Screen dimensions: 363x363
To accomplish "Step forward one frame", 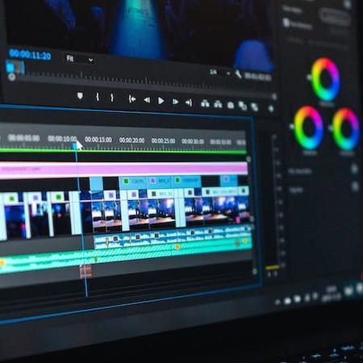I will pyautogui.click(x=175, y=102).
